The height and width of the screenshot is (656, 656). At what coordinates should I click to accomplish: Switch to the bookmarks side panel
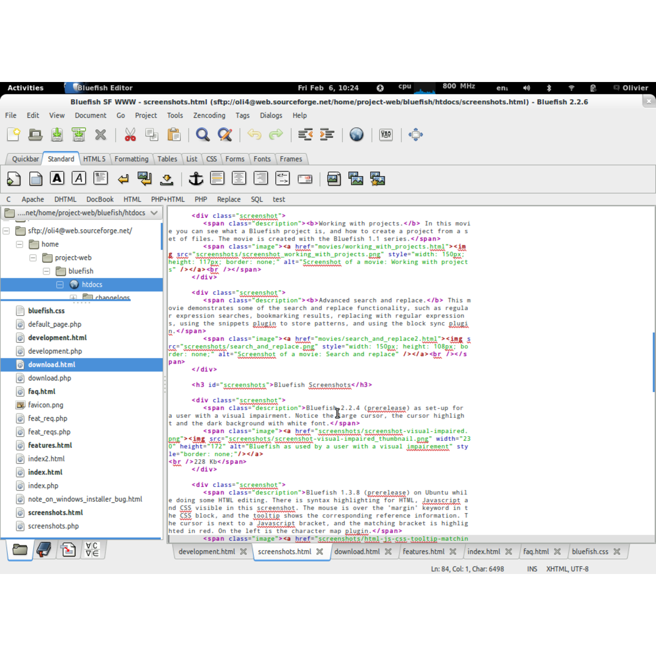44,549
